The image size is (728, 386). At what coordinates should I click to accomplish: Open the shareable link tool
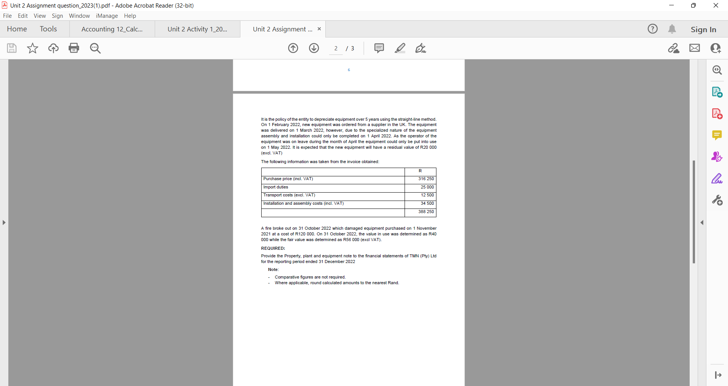(x=675, y=48)
